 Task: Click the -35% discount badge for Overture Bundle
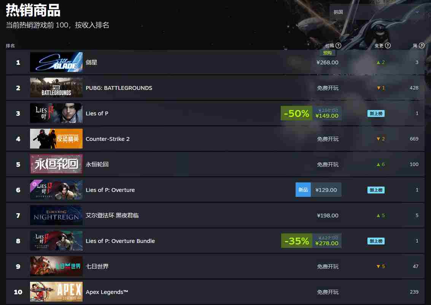pyautogui.click(x=297, y=241)
